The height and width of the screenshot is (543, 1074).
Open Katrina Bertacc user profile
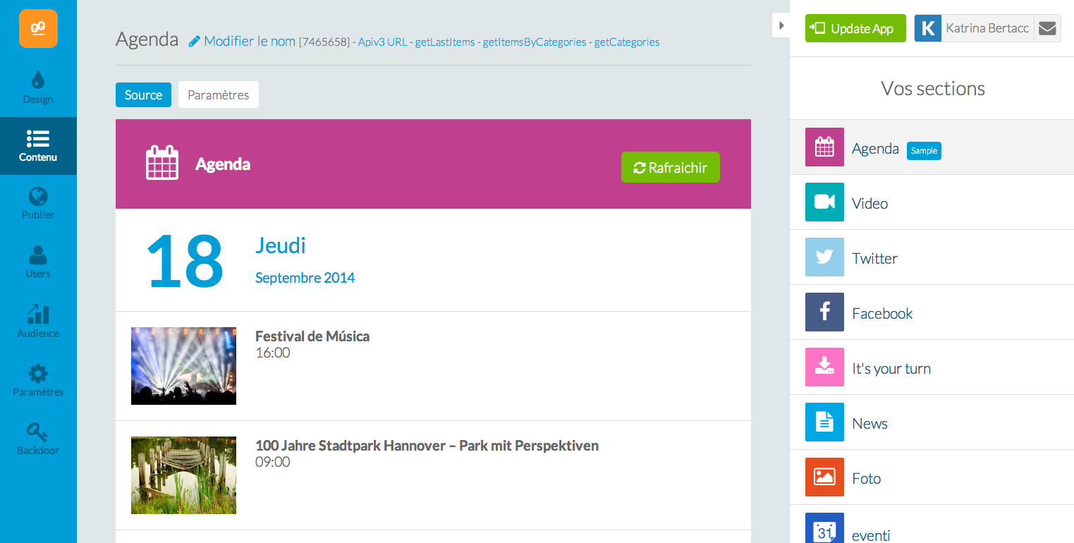pos(986,29)
